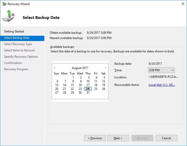Pick date 10 in the calendar
Screen dimensions: 187x146
(x=88, y=81)
